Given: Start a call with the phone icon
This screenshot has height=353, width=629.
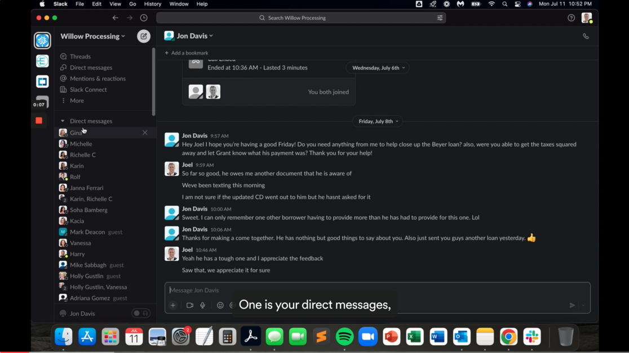Looking at the screenshot, I should (x=586, y=36).
